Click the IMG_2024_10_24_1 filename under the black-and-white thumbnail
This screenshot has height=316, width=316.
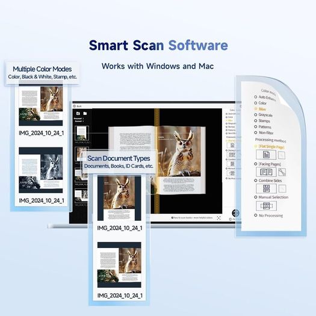42,200
